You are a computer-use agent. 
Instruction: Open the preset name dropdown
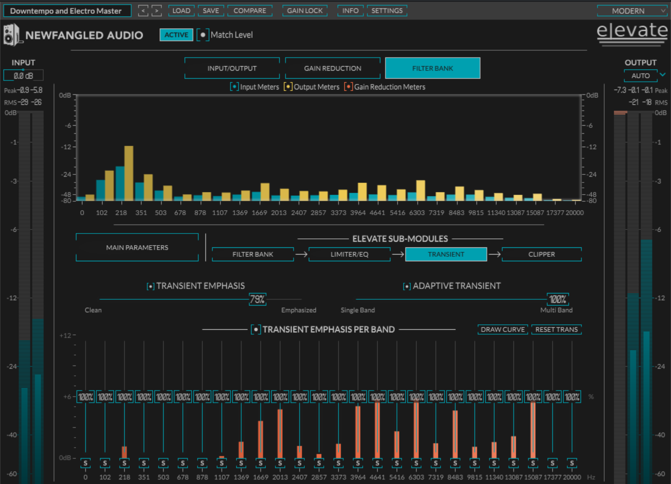(x=67, y=11)
